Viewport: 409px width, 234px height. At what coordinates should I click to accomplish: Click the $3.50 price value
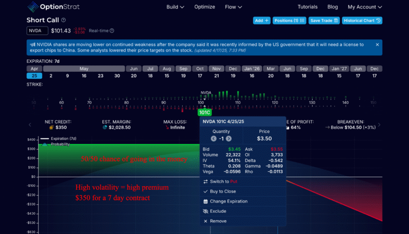pyautogui.click(x=264, y=139)
